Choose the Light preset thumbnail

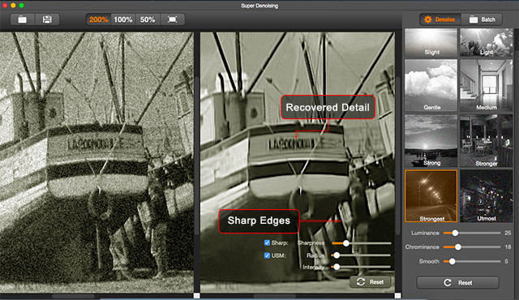coord(487,42)
